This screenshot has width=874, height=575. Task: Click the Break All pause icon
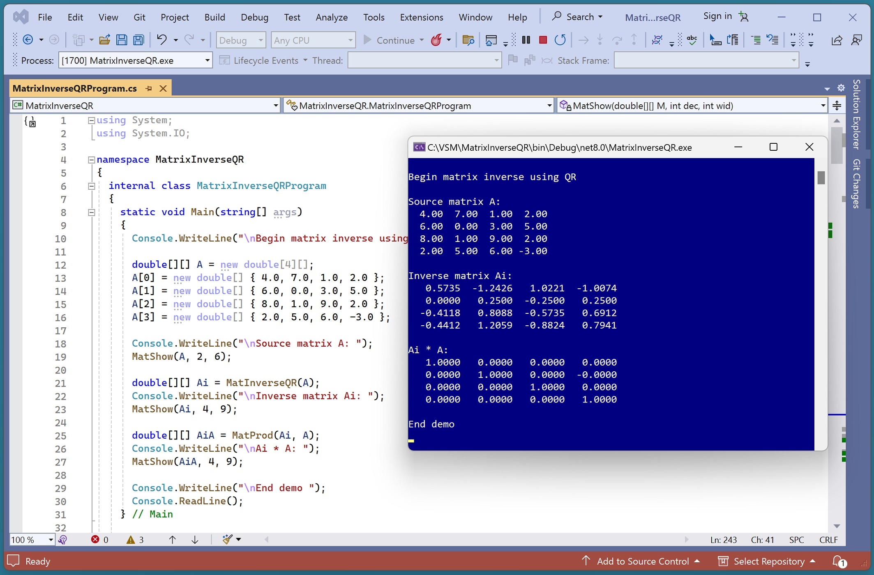pyautogui.click(x=526, y=40)
